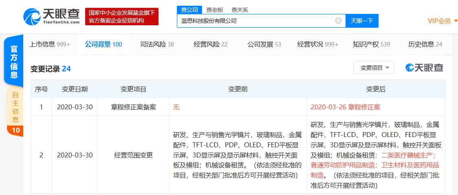458x195 pixels.
Task: Click the date cell in row 1
Action: 75,107
